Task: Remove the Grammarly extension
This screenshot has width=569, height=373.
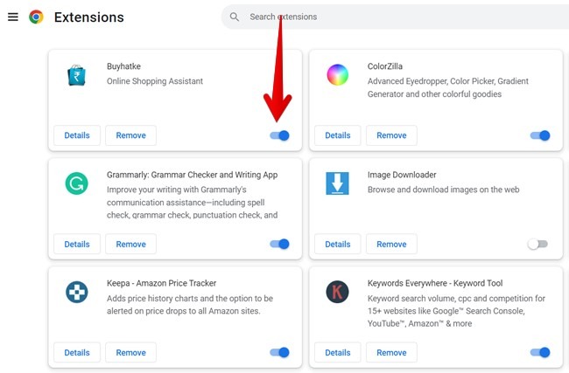Action: click(x=130, y=244)
